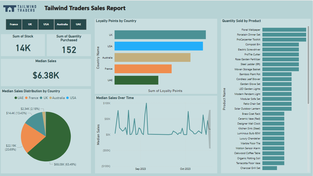Click the $68.08K (63.49%) pie label

click(x=65, y=164)
